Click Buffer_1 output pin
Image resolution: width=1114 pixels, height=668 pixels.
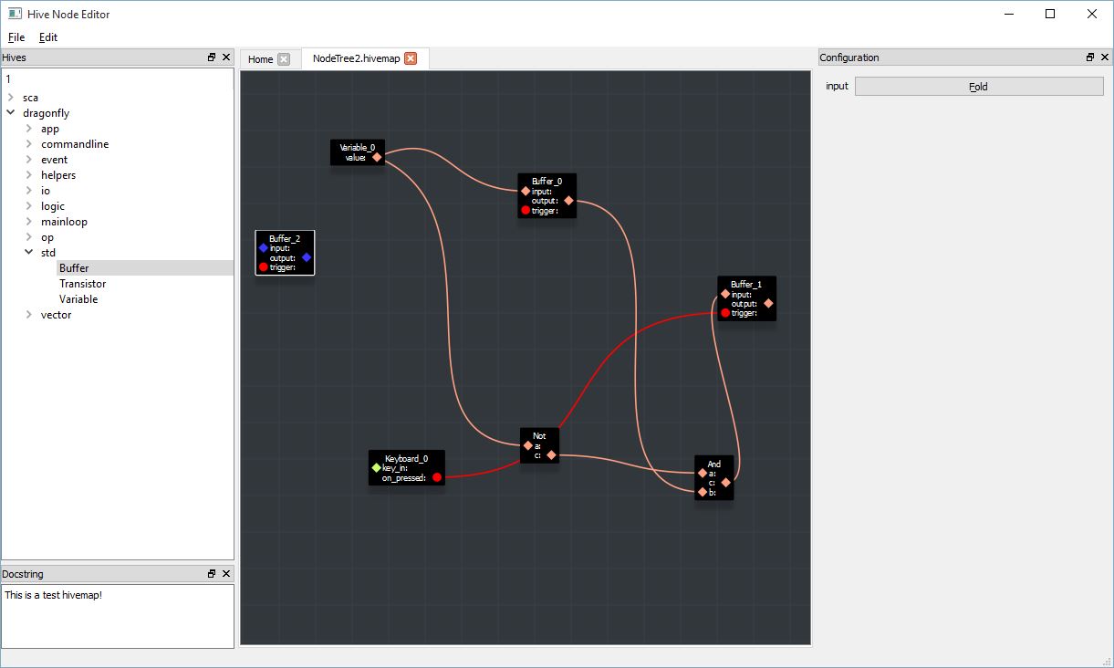768,303
